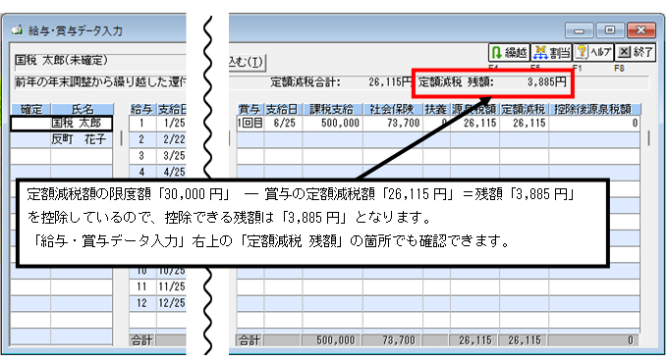The height and width of the screenshot is (361, 668).
Task: Click the 氏名 column header
Action: pyautogui.click(x=83, y=109)
